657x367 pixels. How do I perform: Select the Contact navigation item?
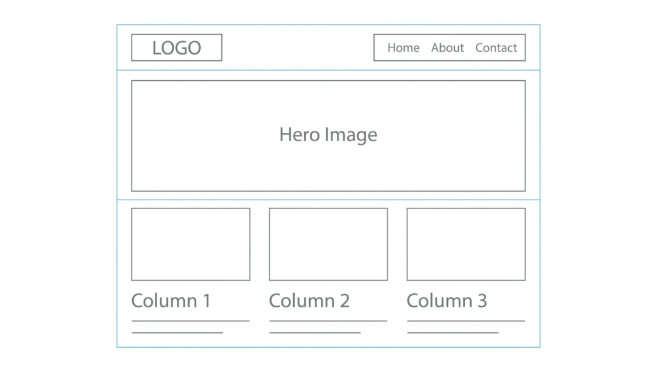(496, 48)
